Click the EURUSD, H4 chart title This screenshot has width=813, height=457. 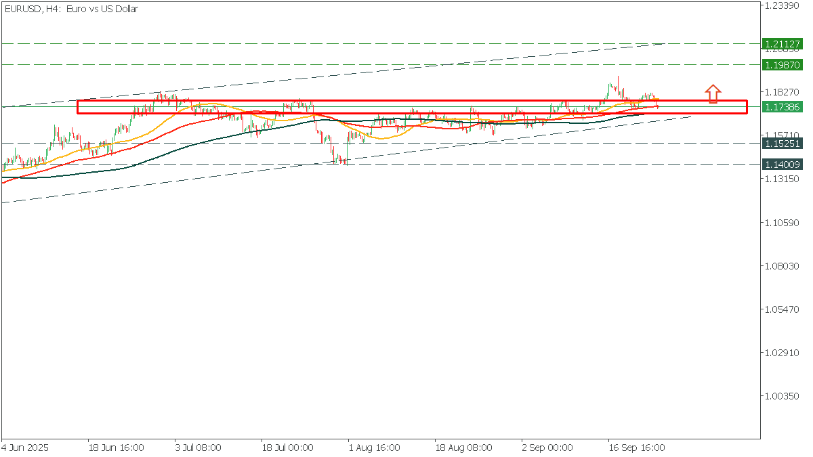(x=71, y=9)
